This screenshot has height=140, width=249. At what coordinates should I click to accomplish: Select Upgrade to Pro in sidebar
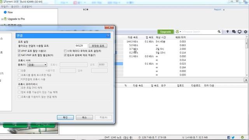[x=16, y=19]
